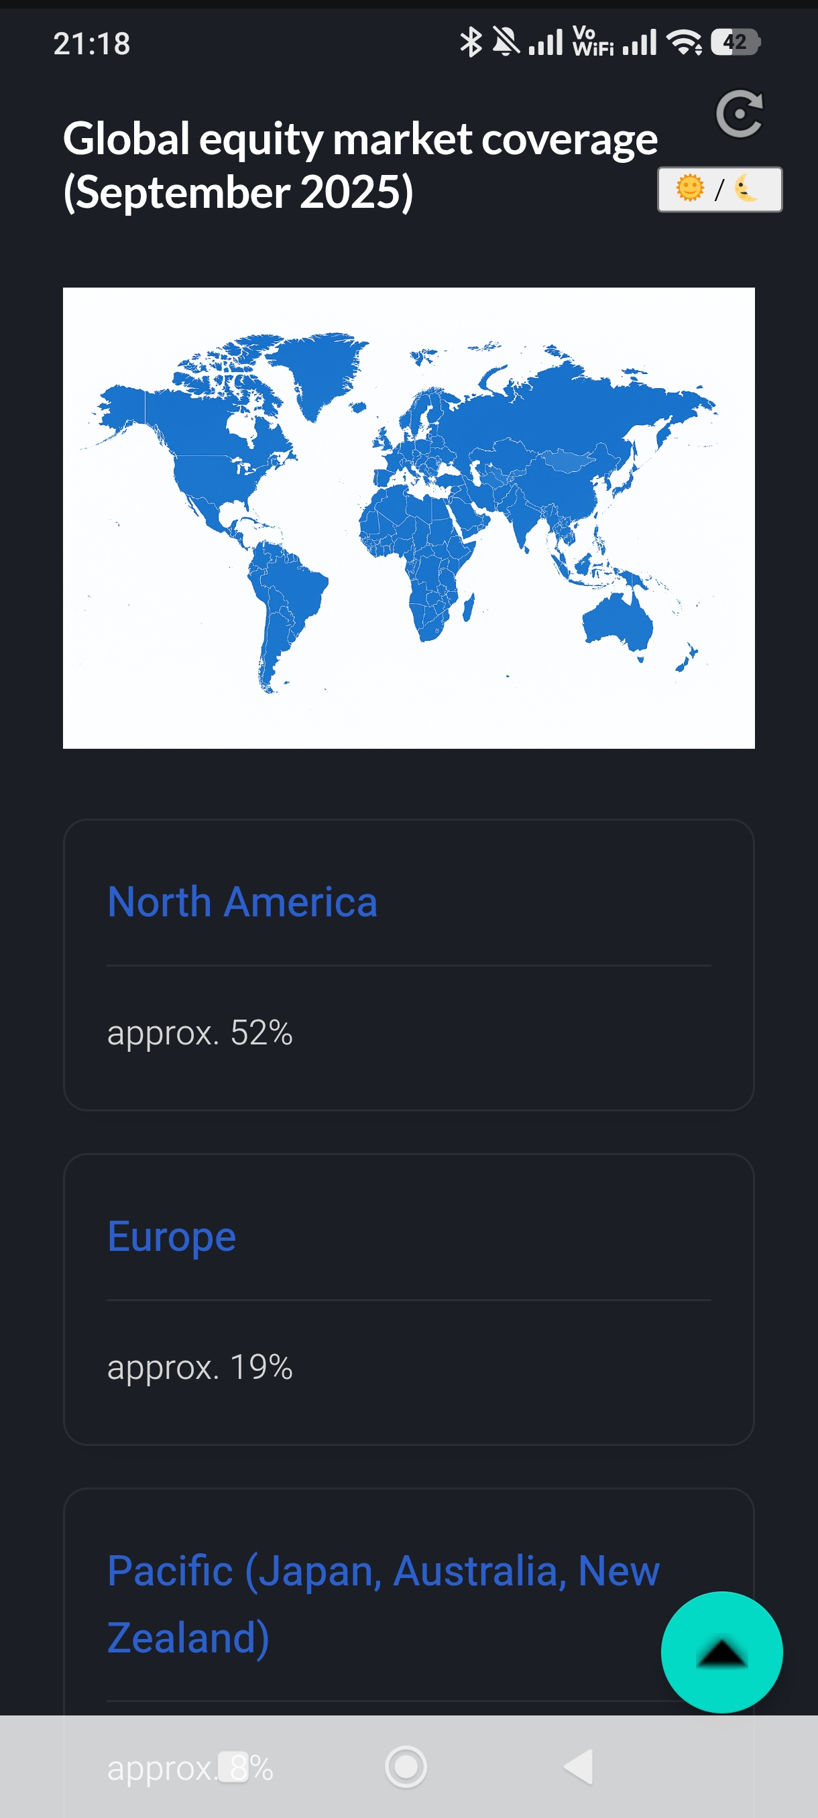The width and height of the screenshot is (818, 1818).
Task: Toggle the sun/moon light-dark theme switch
Action: 719,189
